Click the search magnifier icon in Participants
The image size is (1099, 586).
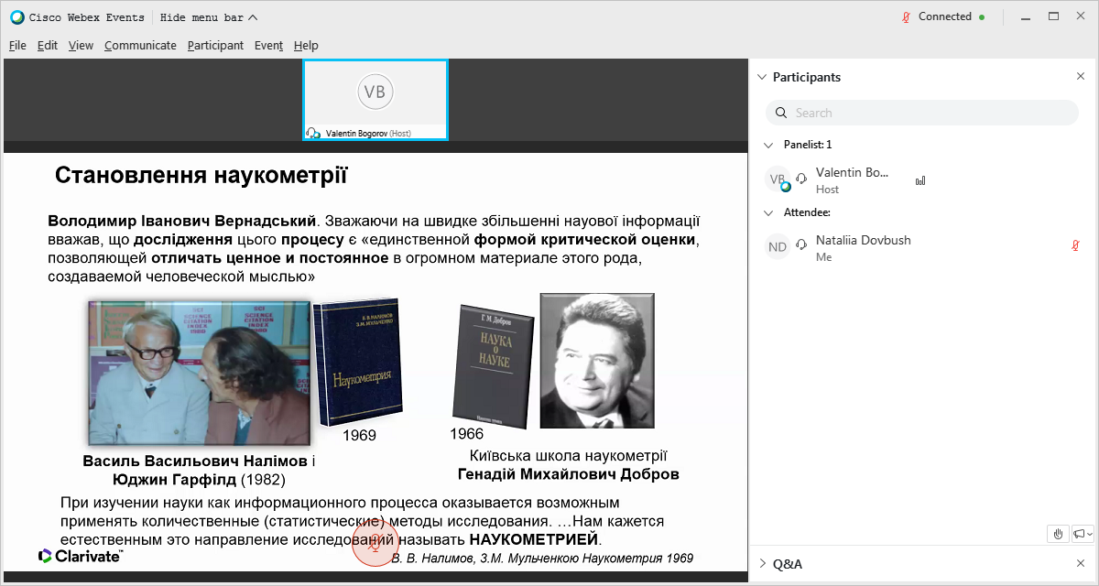pyautogui.click(x=781, y=113)
